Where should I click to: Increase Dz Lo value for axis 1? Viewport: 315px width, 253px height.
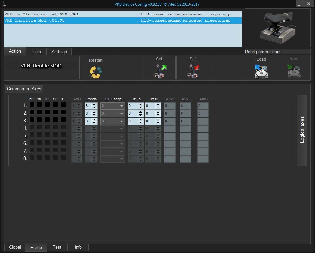coord(140,104)
